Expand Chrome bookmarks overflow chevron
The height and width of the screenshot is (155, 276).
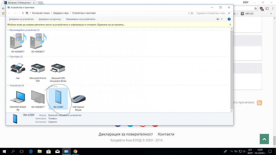(271, 13)
